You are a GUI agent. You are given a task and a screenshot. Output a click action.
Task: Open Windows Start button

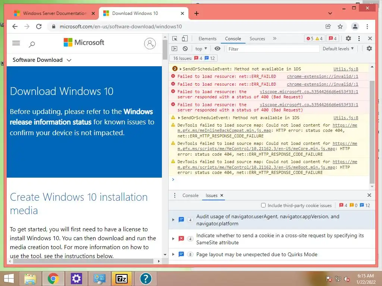click(9, 279)
